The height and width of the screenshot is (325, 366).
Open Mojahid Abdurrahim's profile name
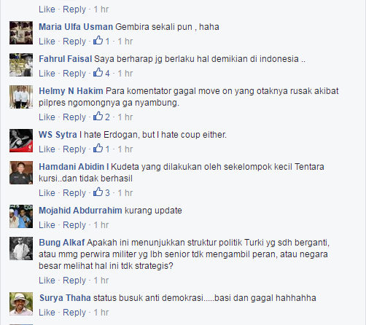pyautogui.click(x=80, y=211)
